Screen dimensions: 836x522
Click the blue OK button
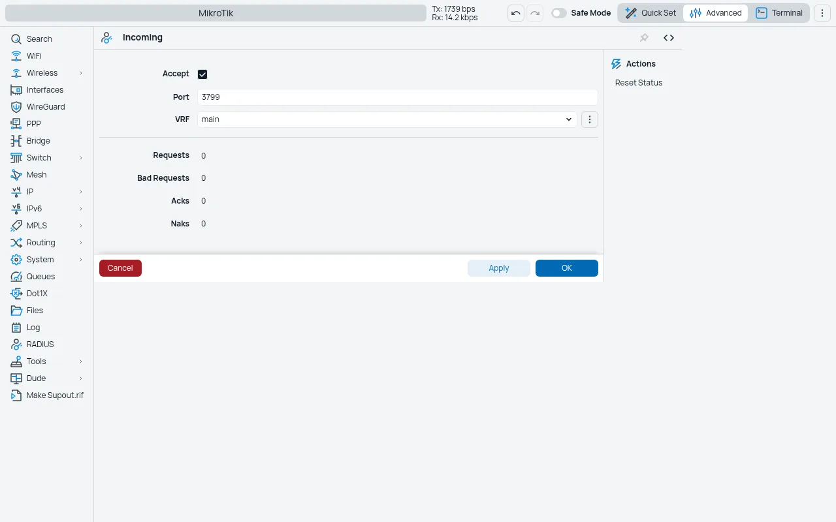[567, 268]
